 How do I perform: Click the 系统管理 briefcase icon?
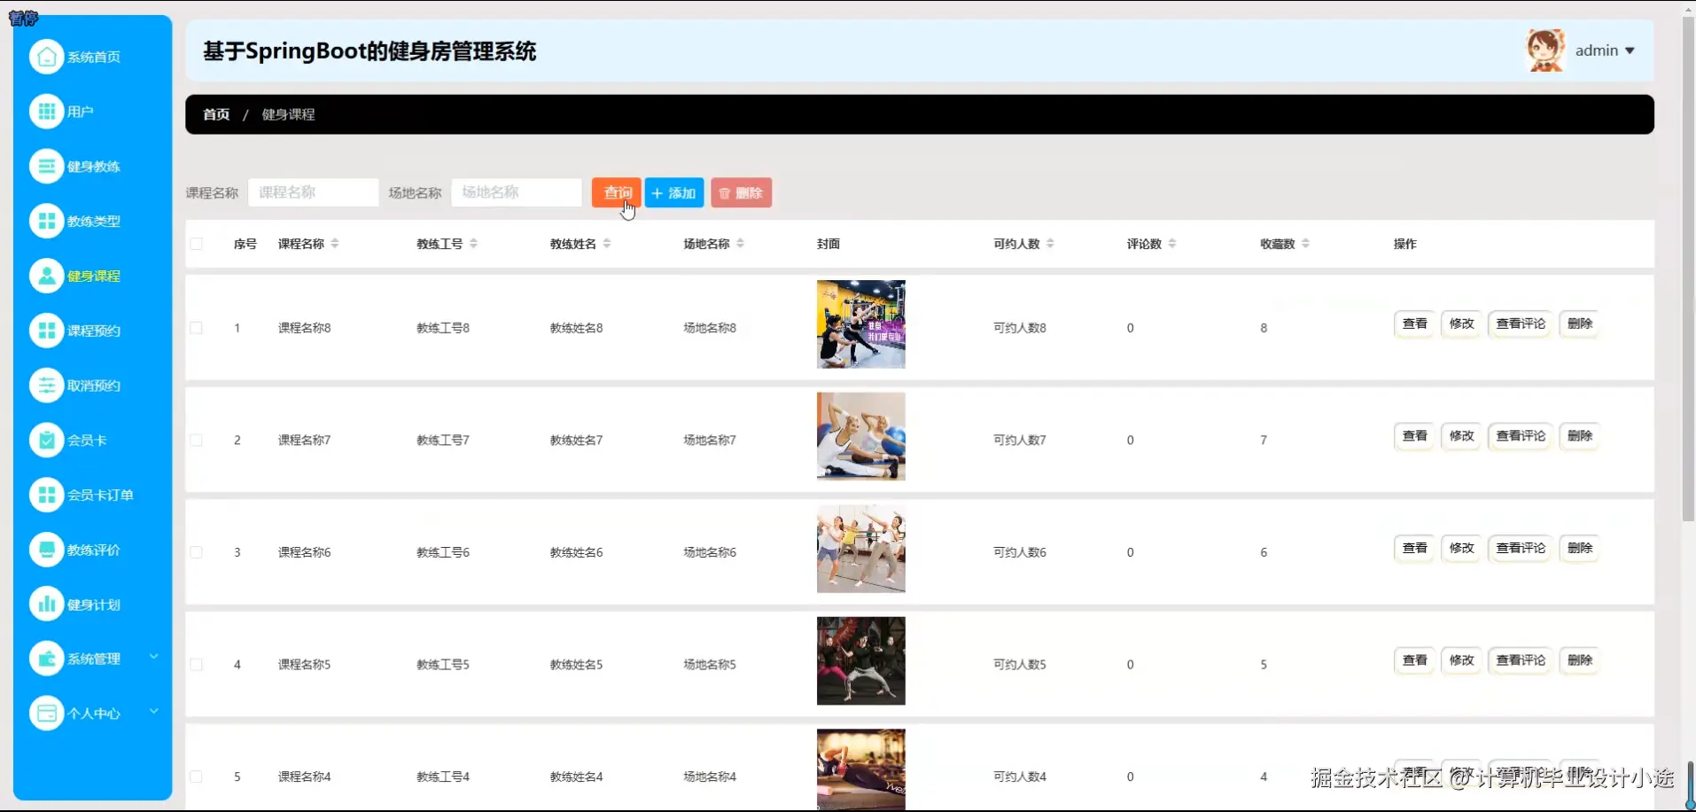tap(46, 659)
